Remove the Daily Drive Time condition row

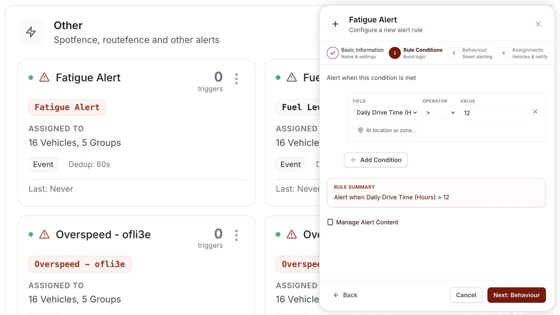[x=535, y=112]
